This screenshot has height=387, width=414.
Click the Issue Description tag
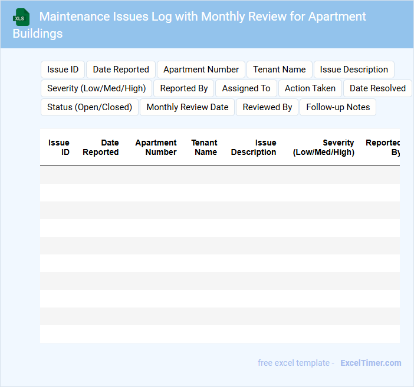click(x=354, y=70)
